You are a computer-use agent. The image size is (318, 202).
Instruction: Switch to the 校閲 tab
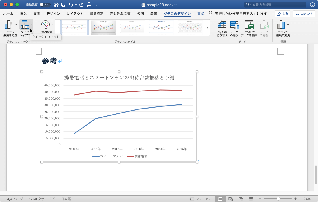[x=140, y=14]
